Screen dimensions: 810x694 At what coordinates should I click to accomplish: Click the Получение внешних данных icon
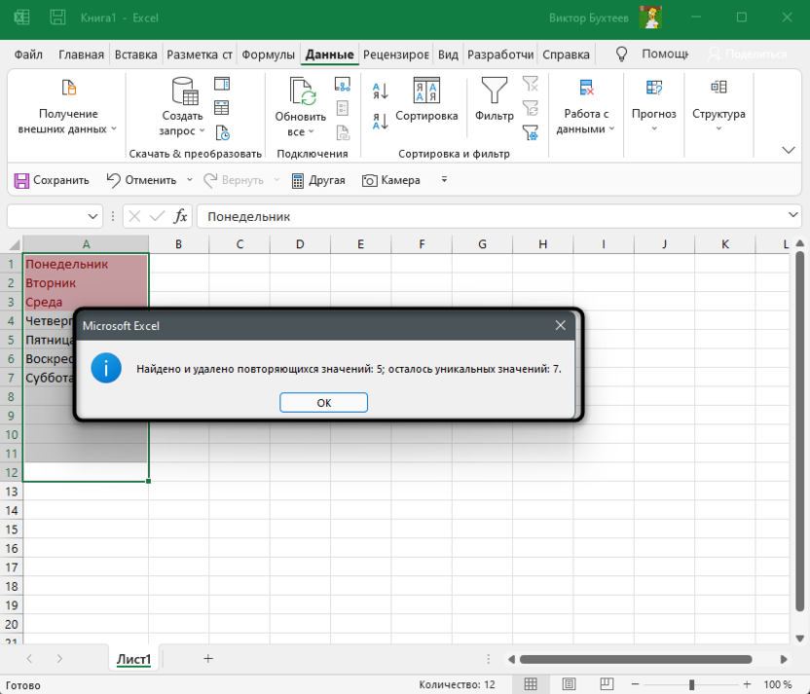69,88
